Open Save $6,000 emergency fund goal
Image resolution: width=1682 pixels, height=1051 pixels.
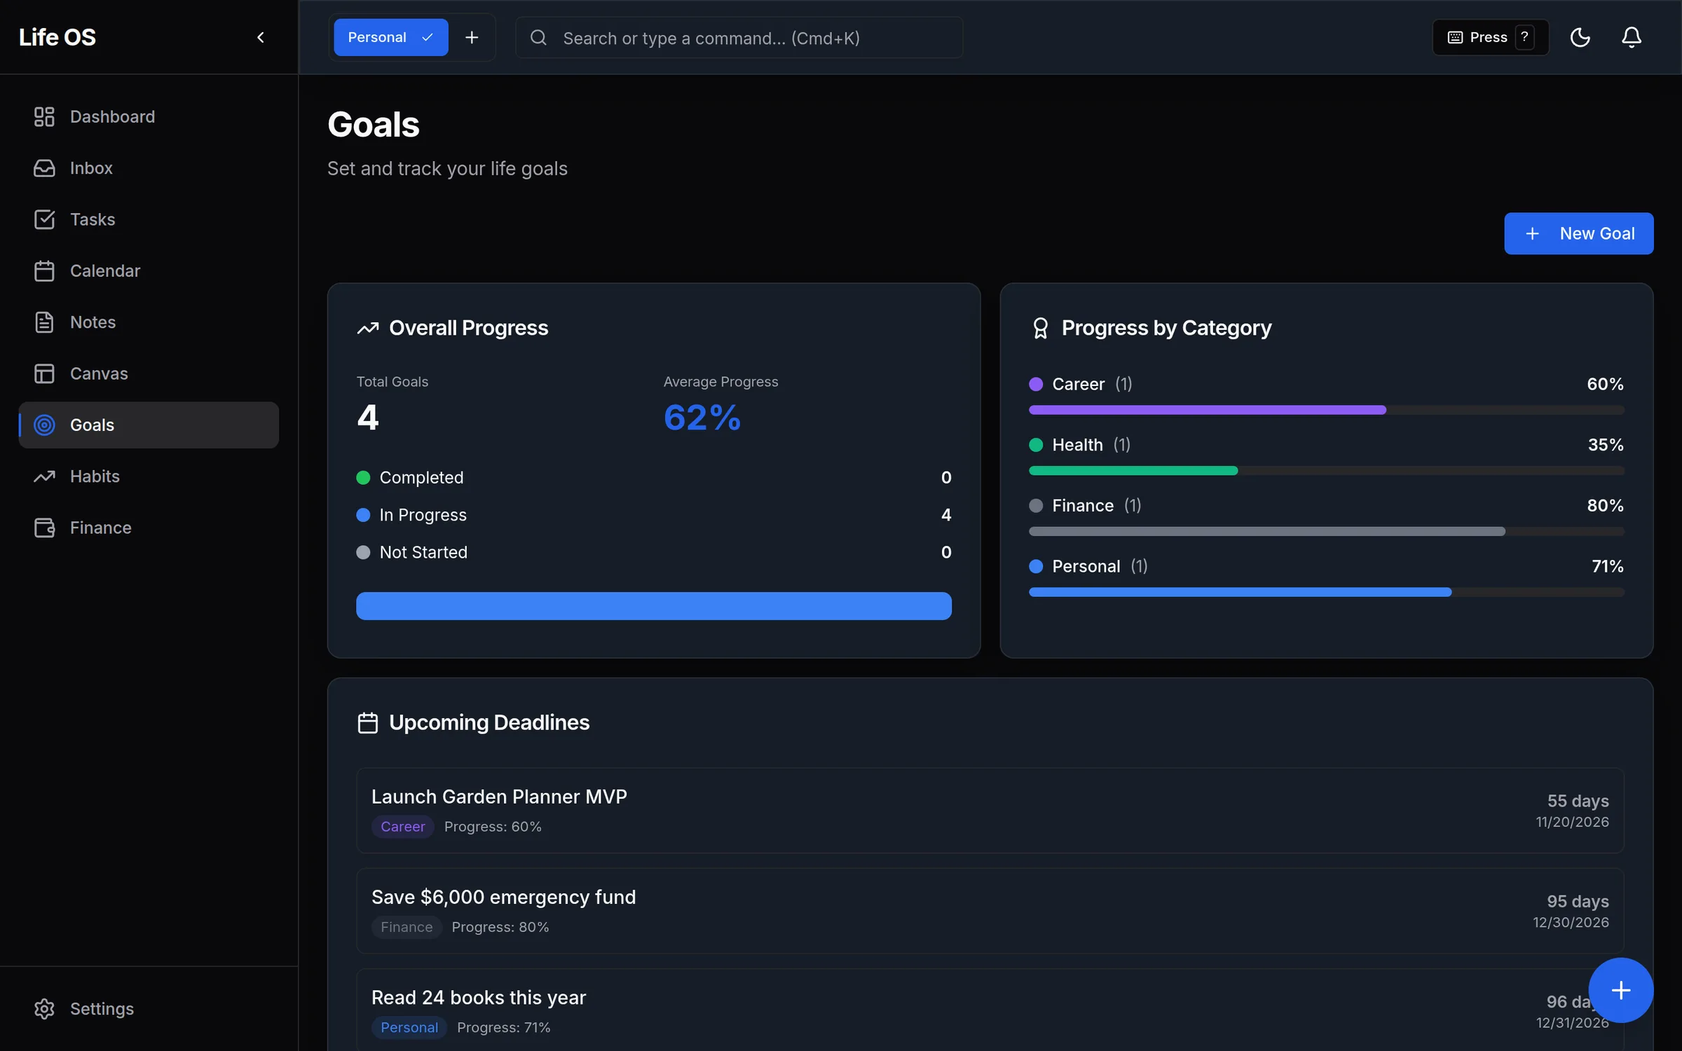(x=990, y=911)
